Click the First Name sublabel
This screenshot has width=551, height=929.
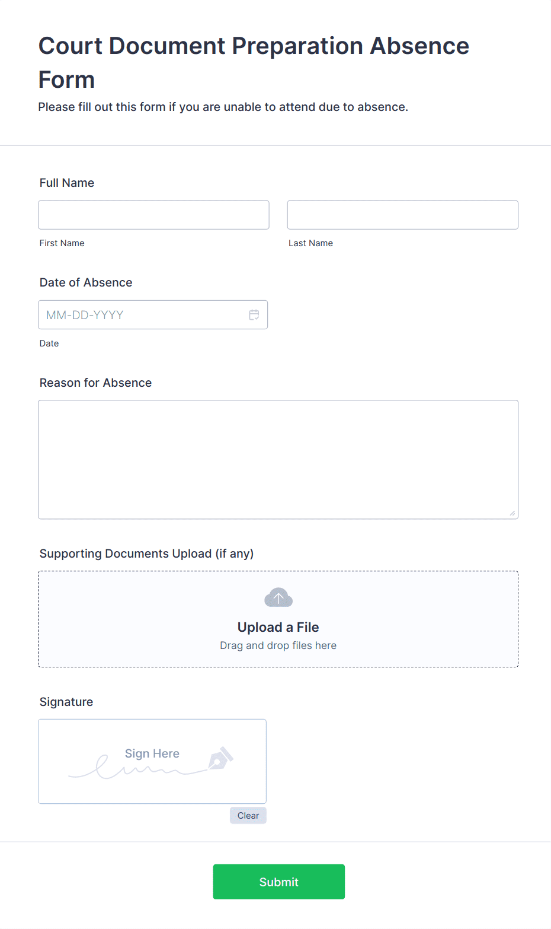[x=62, y=243]
